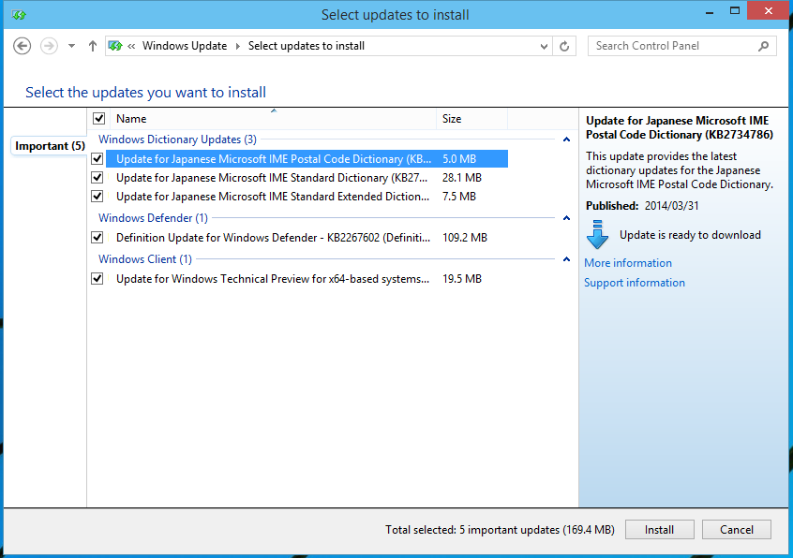Viewport: 793px width, 558px height.
Task: Select the Important (5) tab
Action: tap(50, 146)
